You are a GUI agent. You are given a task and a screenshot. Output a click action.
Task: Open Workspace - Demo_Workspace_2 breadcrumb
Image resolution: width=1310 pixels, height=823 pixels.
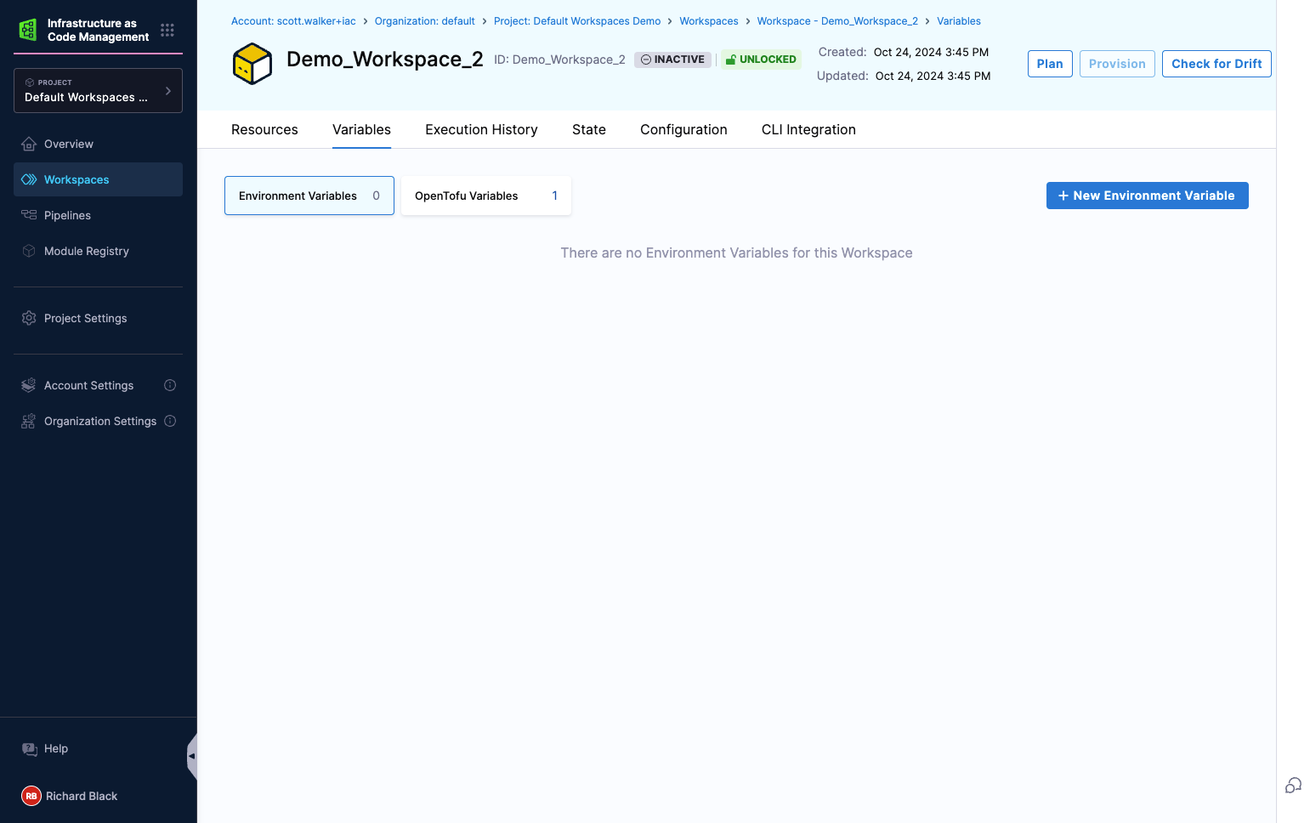point(837,21)
